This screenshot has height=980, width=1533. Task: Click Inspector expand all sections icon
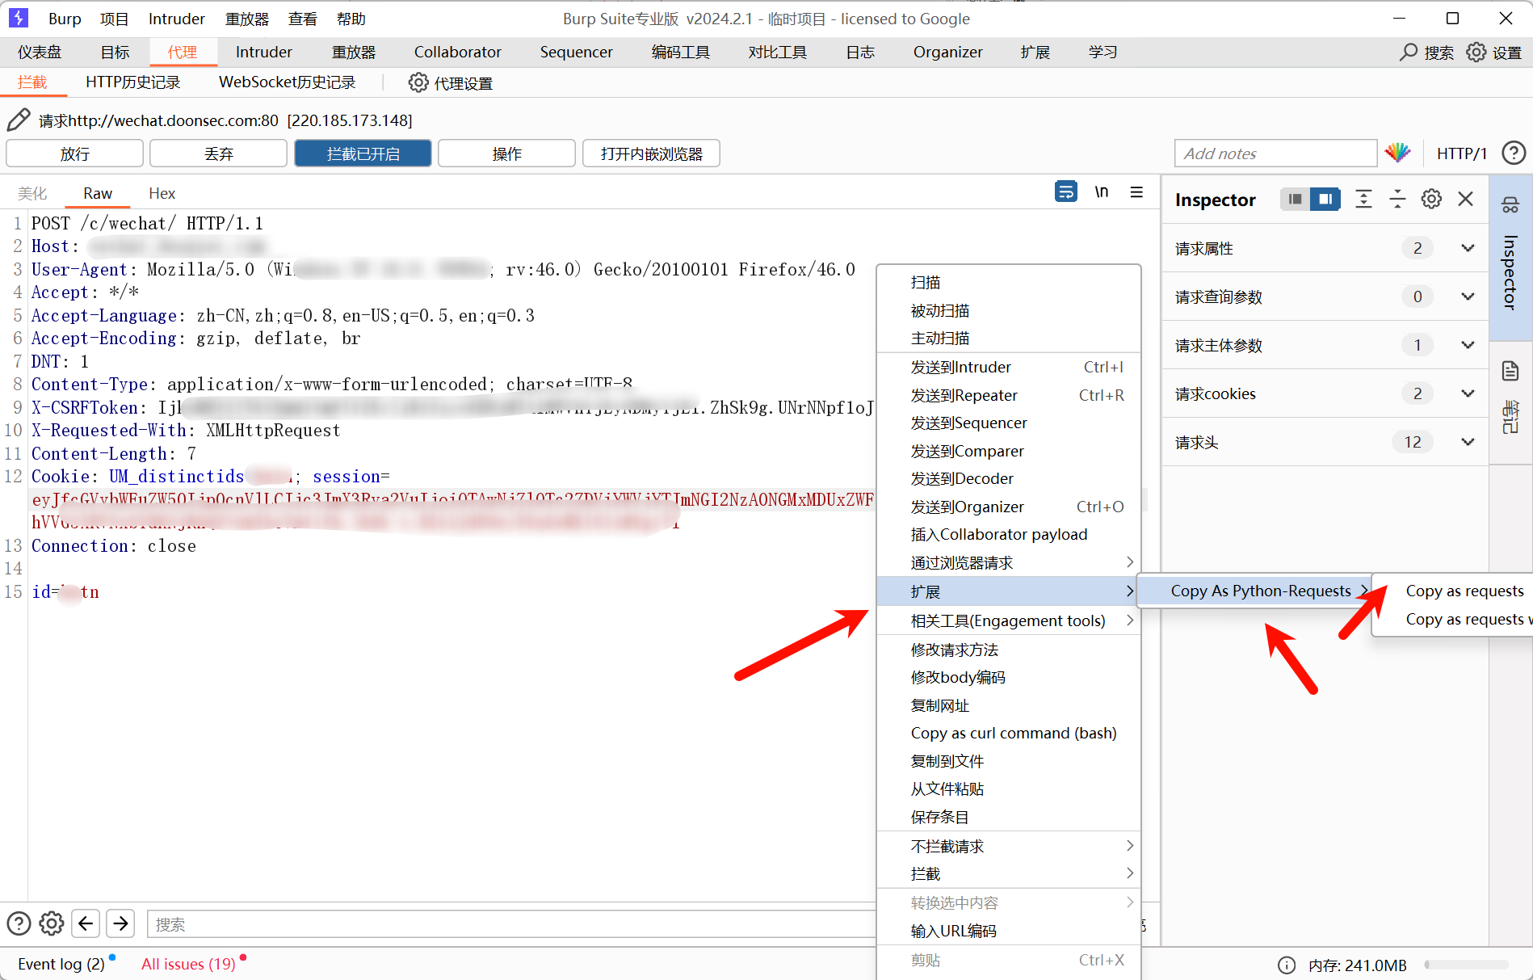[x=1363, y=199]
